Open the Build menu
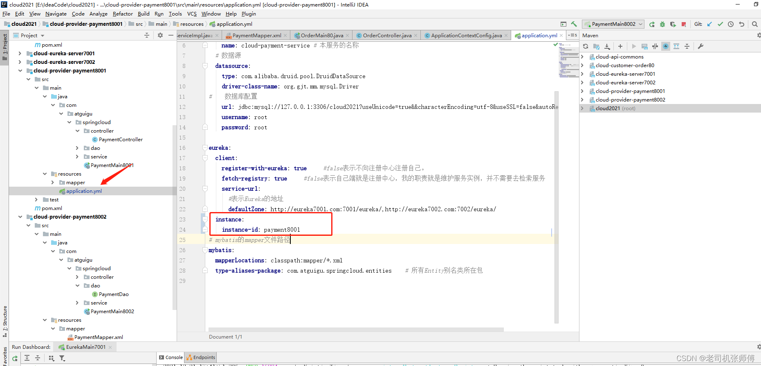Image resolution: width=761 pixels, height=366 pixels. 144,14
